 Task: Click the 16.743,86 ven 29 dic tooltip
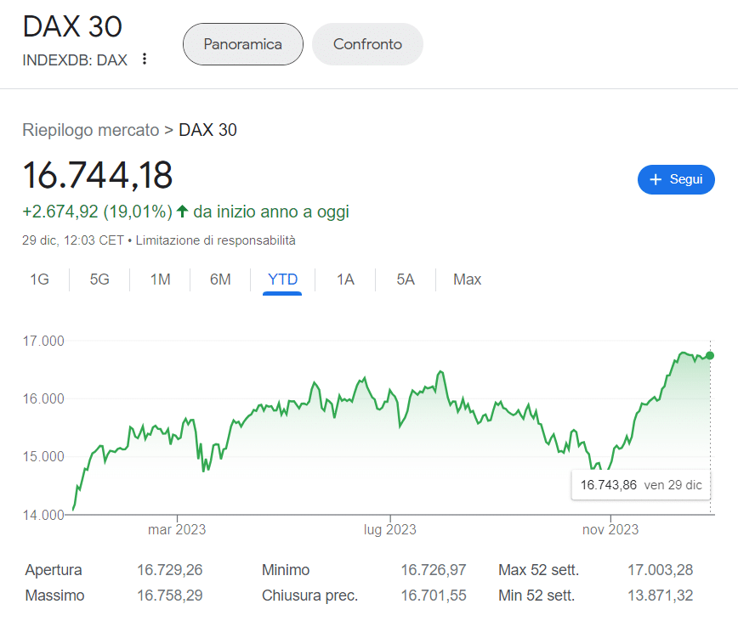click(x=641, y=485)
